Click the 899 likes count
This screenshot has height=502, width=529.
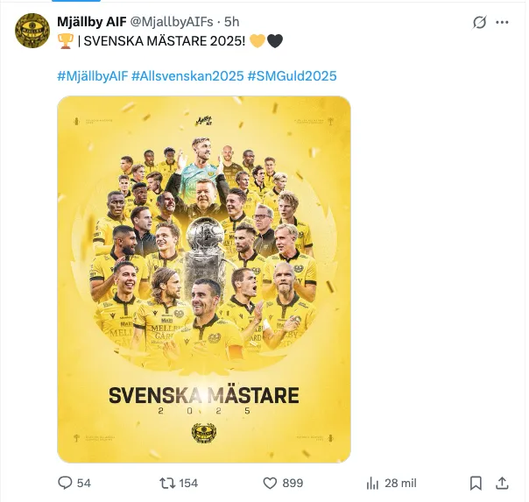tap(293, 483)
